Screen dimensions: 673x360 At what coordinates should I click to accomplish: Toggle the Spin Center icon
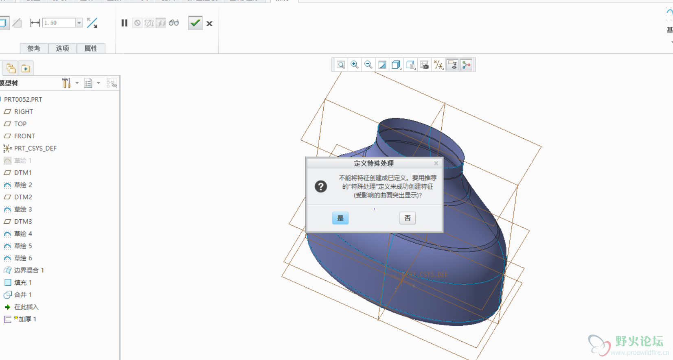(467, 65)
